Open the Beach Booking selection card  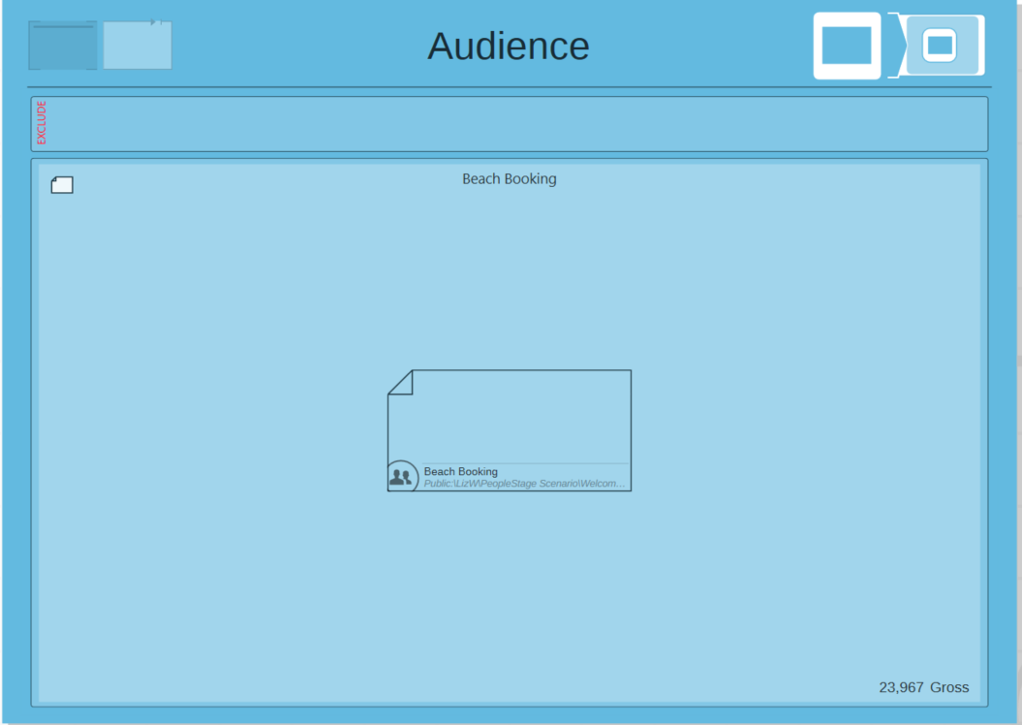509,430
